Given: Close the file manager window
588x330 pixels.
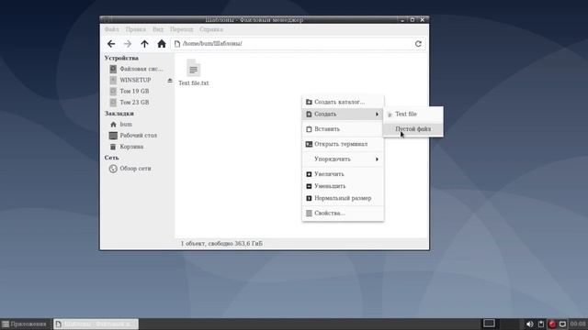Looking at the screenshot, I should [423, 20].
